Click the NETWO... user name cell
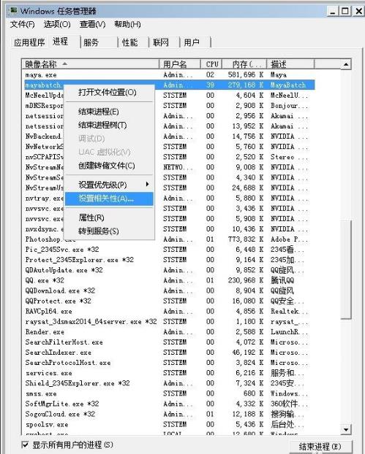This screenshot has height=454, width=365. coord(178,167)
